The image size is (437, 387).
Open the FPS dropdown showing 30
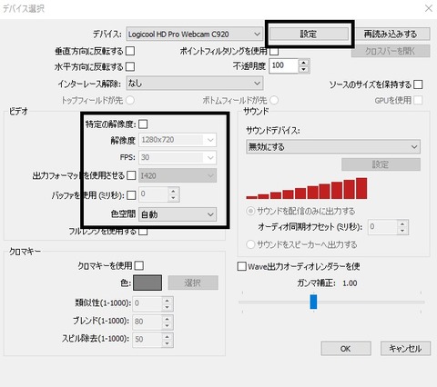pos(178,157)
